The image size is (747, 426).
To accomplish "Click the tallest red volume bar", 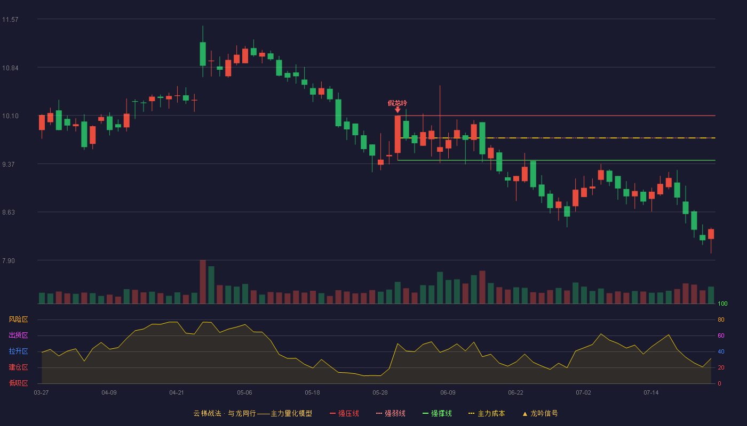I will coord(203,282).
